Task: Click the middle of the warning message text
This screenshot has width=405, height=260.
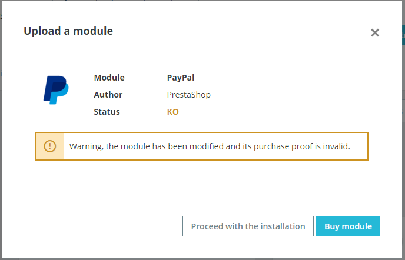Action: 210,146
